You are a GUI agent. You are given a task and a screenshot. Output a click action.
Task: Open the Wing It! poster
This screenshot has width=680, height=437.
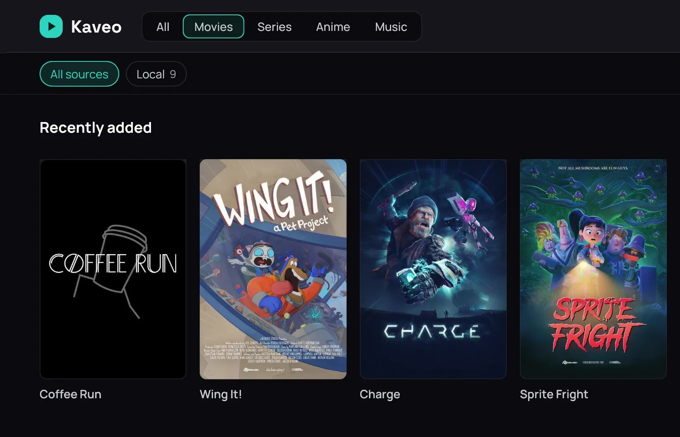pyautogui.click(x=273, y=269)
